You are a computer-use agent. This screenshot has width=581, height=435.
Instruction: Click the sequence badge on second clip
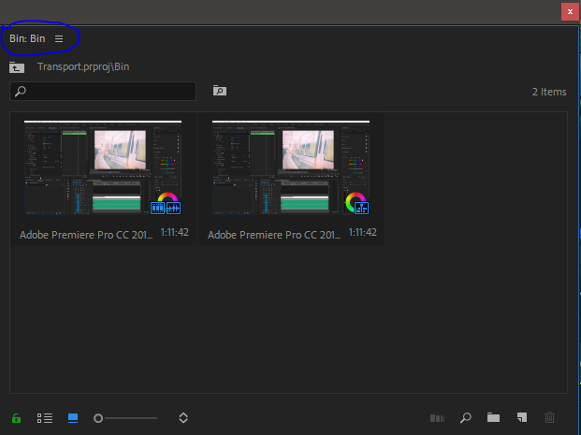pyautogui.click(x=361, y=208)
